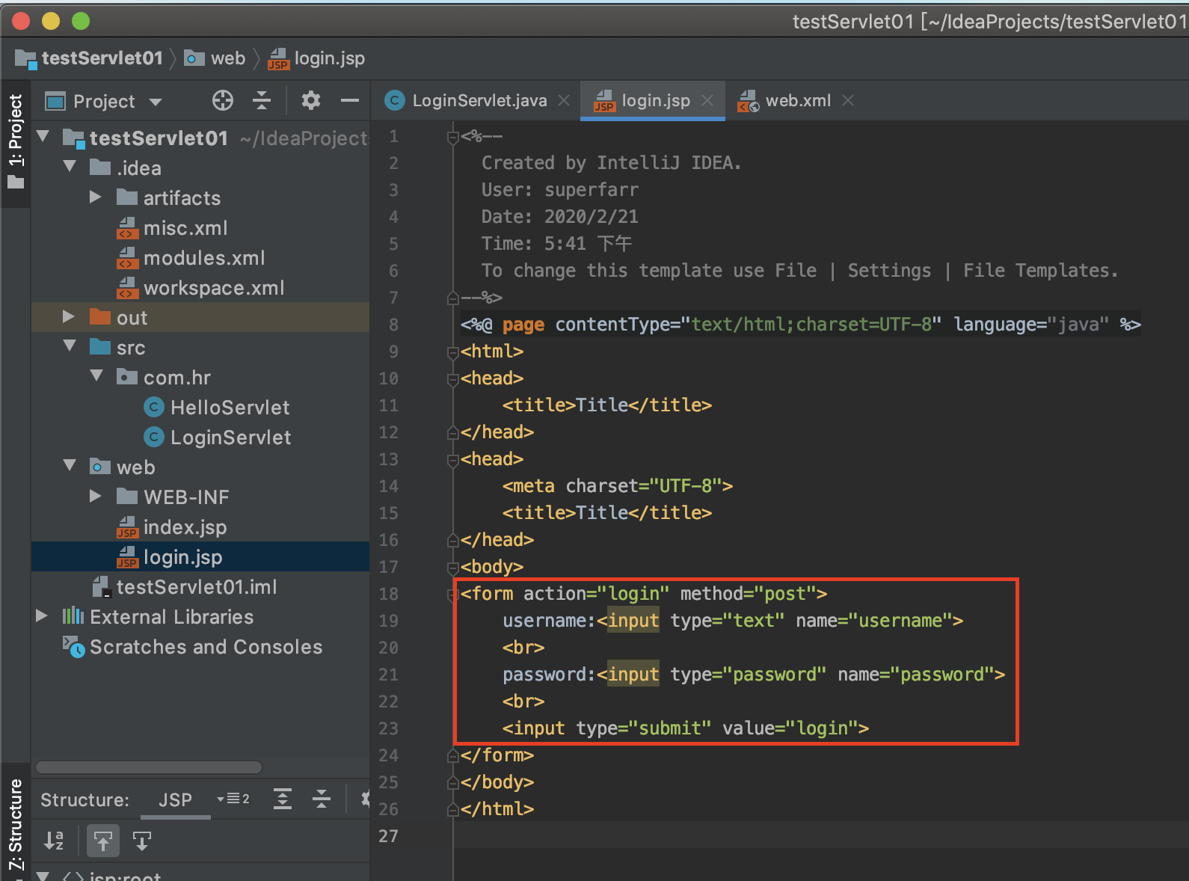Click the page directive on line 8
The height and width of the screenshot is (881, 1189).
pos(800,325)
